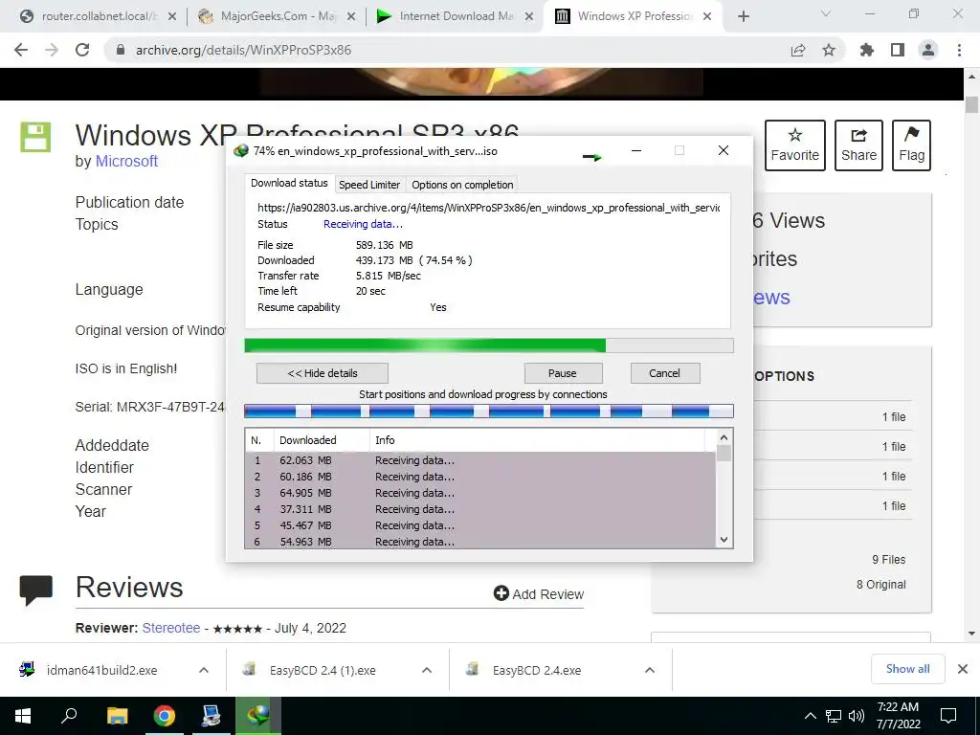Click the Favorite star button
Image resolution: width=980 pixels, height=735 pixels.
(795, 145)
